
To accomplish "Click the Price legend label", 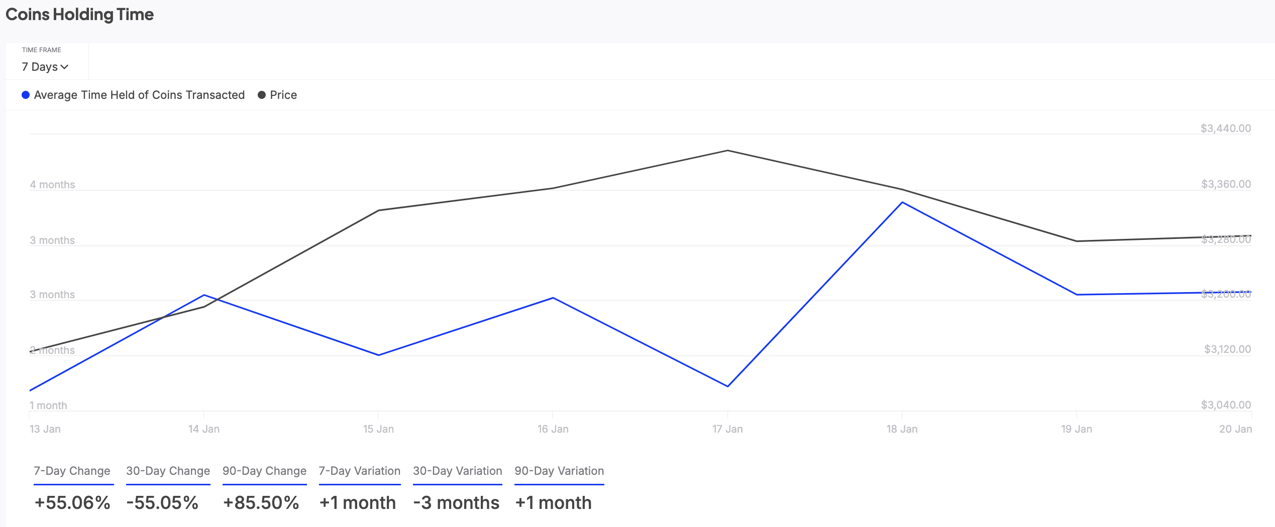I will [x=283, y=95].
